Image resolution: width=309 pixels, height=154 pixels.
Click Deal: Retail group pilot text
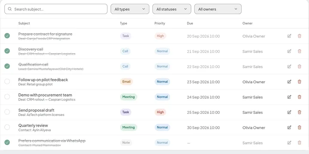coord(36,84)
